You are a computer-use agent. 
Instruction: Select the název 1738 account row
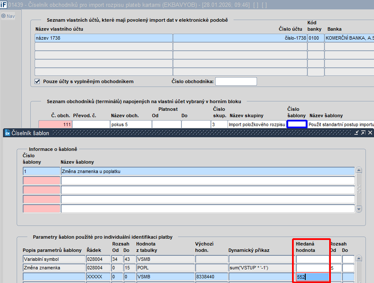[x=104, y=38]
